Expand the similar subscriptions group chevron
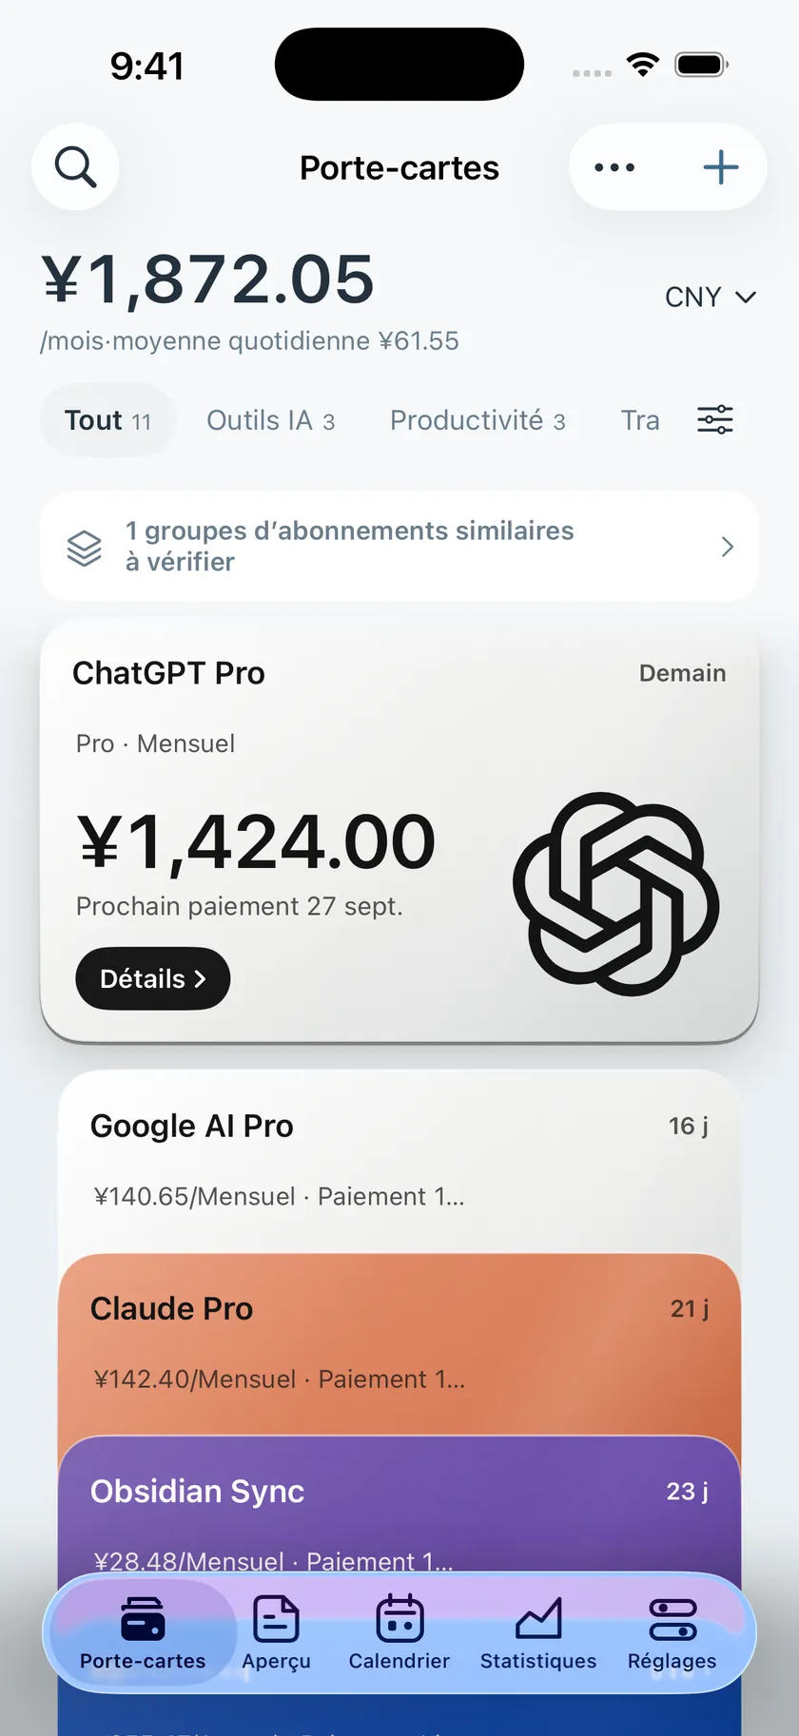 (x=728, y=547)
